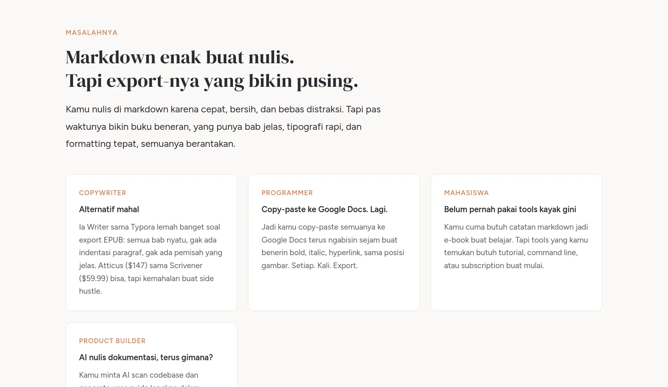Click the 'Alternatif mahal' card title

(x=109, y=209)
